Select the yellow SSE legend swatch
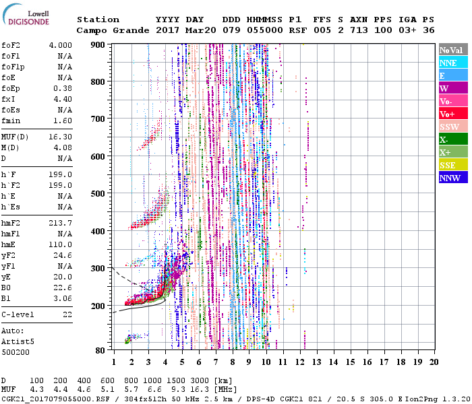 [453, 165]
